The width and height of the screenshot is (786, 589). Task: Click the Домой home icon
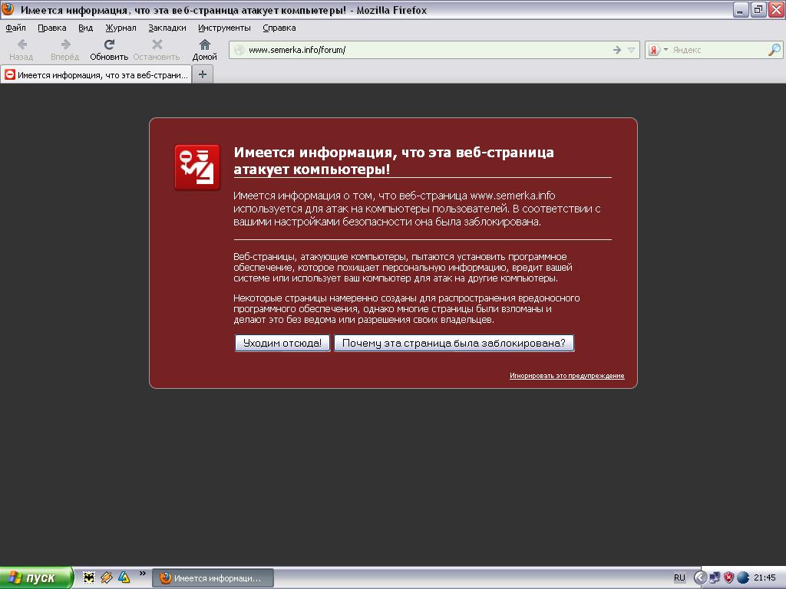(204, 45)
